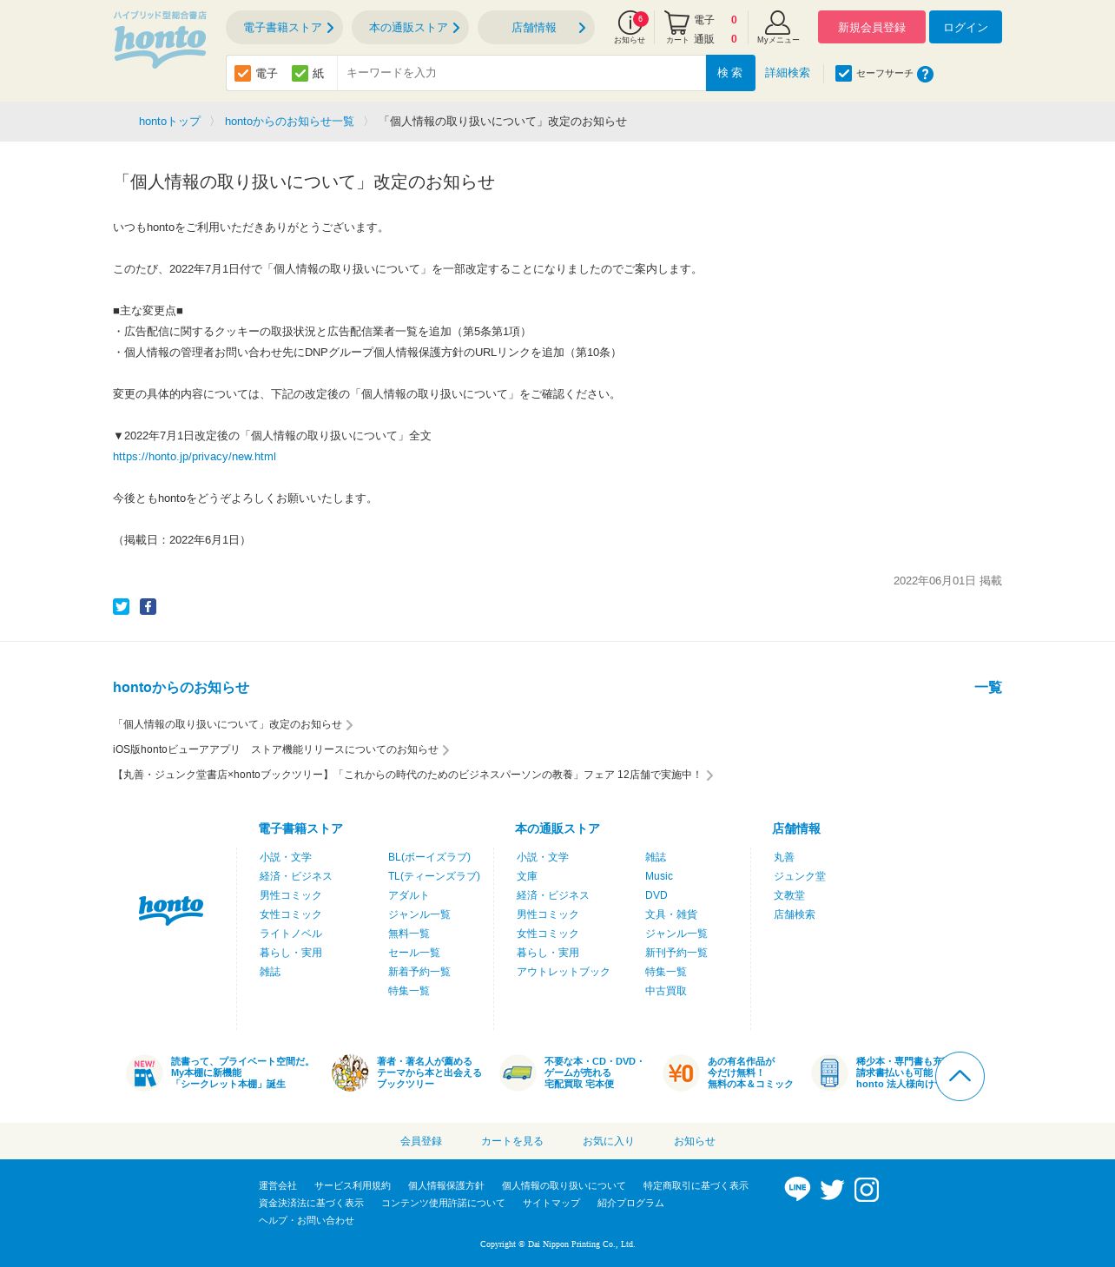Open the LINE icon in footer
The image size is (1115, 1267).
[797, 1189]
